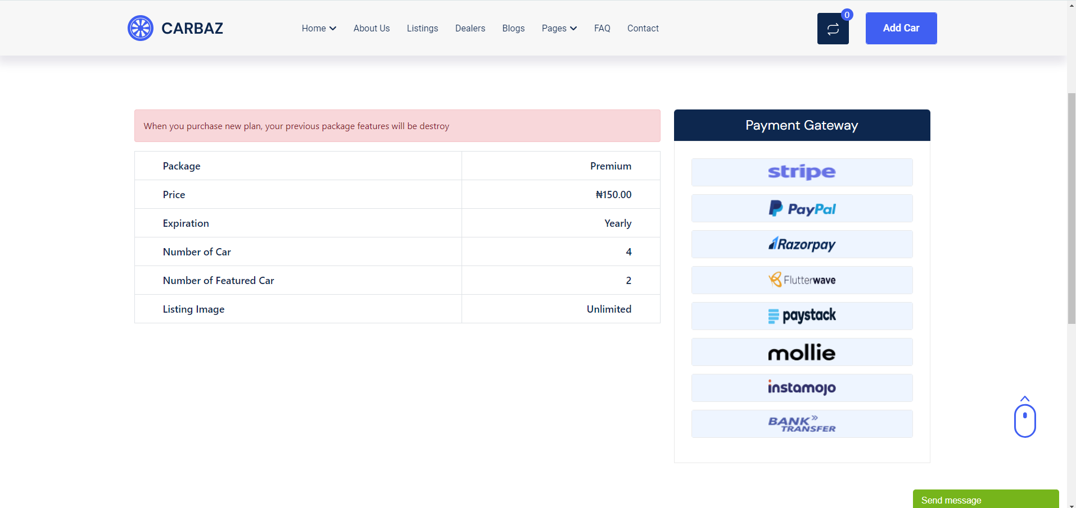Image resolution: width=1076 pixels, height=508 pixels.
Task: Expand the Pages dropdown menu
Action: 559,28
